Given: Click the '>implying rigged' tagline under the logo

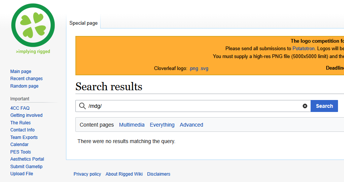Looking at the screenshot, I should pyautogui.click(x=33, y=51).
